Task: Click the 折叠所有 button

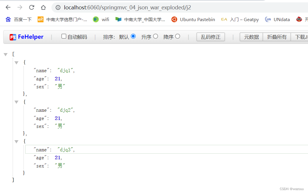Action: click(277, 37)
